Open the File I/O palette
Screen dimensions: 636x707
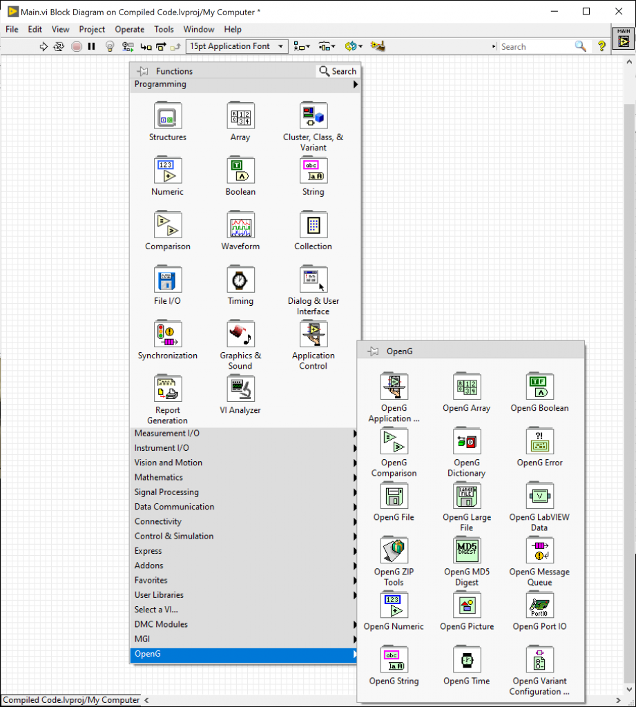167,280
